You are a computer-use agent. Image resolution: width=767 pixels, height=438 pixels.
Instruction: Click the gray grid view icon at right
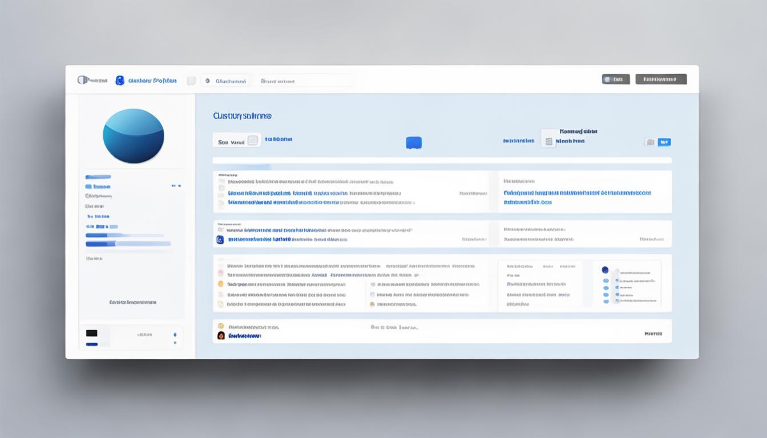[x=649, y=142]
